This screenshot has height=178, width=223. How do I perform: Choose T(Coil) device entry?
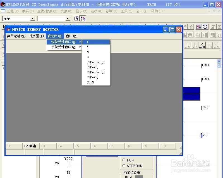tap(96, 67)
